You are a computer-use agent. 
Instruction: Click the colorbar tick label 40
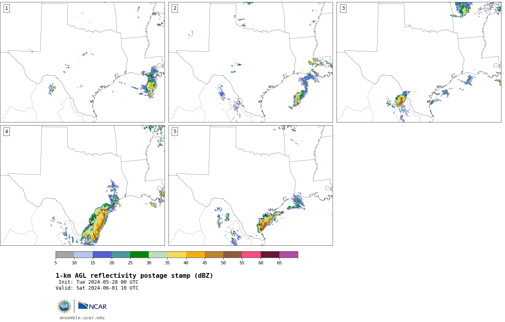186,263
